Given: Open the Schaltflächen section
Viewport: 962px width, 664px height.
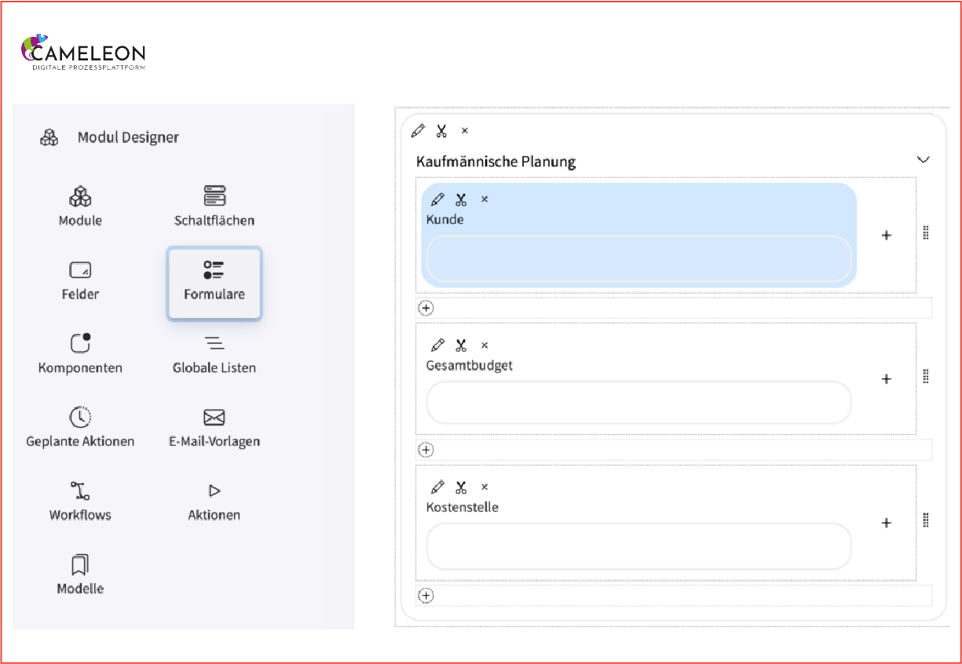Looking at the screenshot, I should (x=214, y=206).
